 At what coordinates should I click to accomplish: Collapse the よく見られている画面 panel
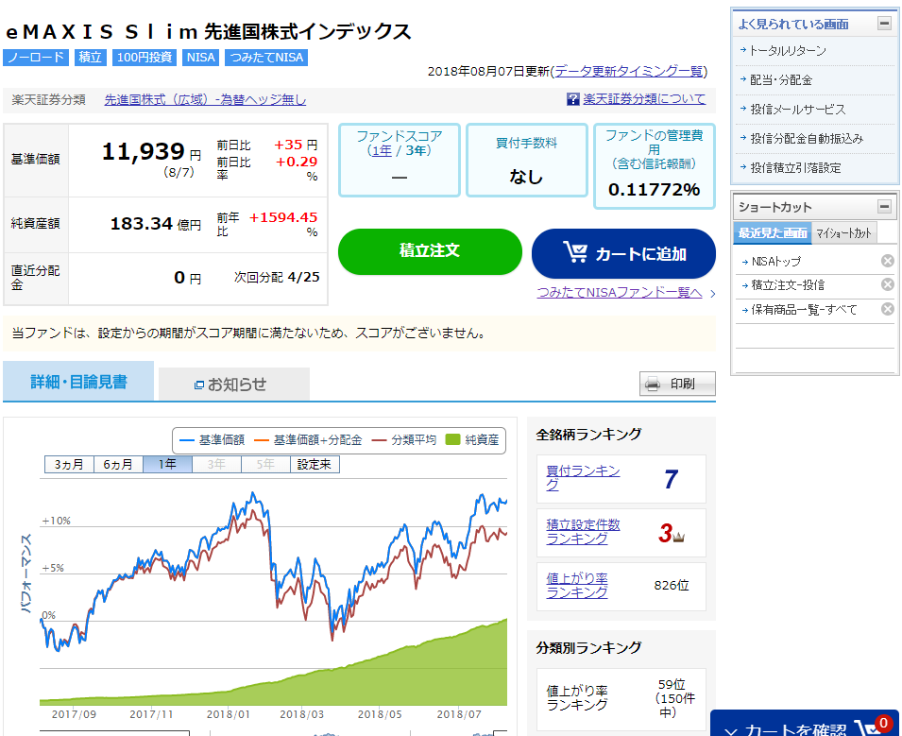(884, 23)
